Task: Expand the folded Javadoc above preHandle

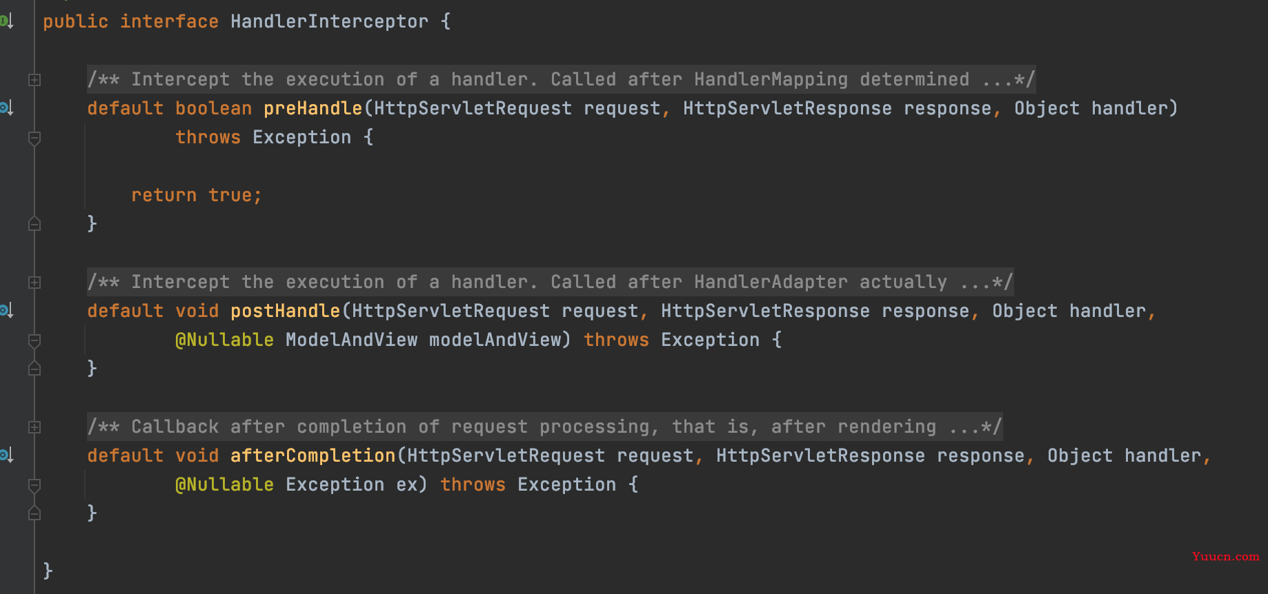Action: tap(34, 80)
